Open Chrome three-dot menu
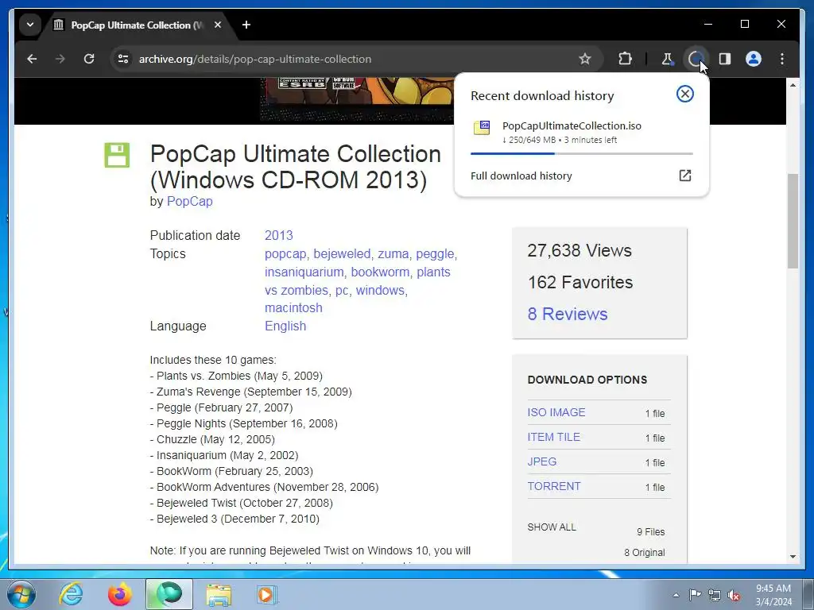814x610 pixels. point(782,59)
